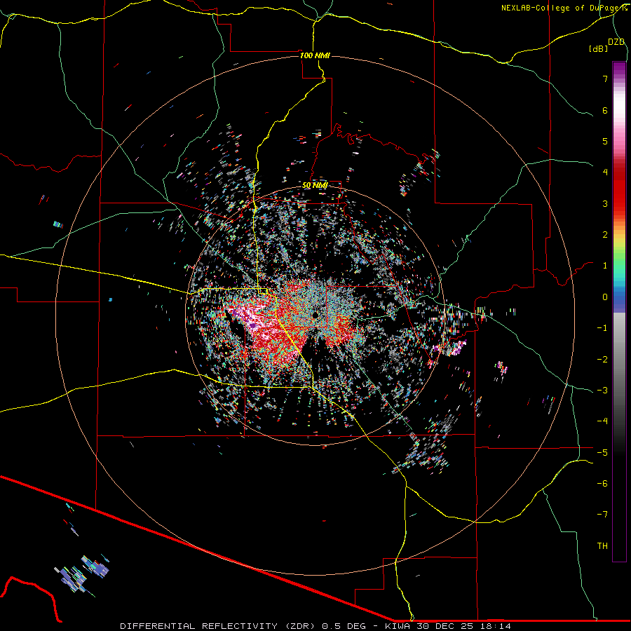The height and width of the screenshot is (631, 631).
Task: Click the -2 value on the scale
Action: (602, 360)
